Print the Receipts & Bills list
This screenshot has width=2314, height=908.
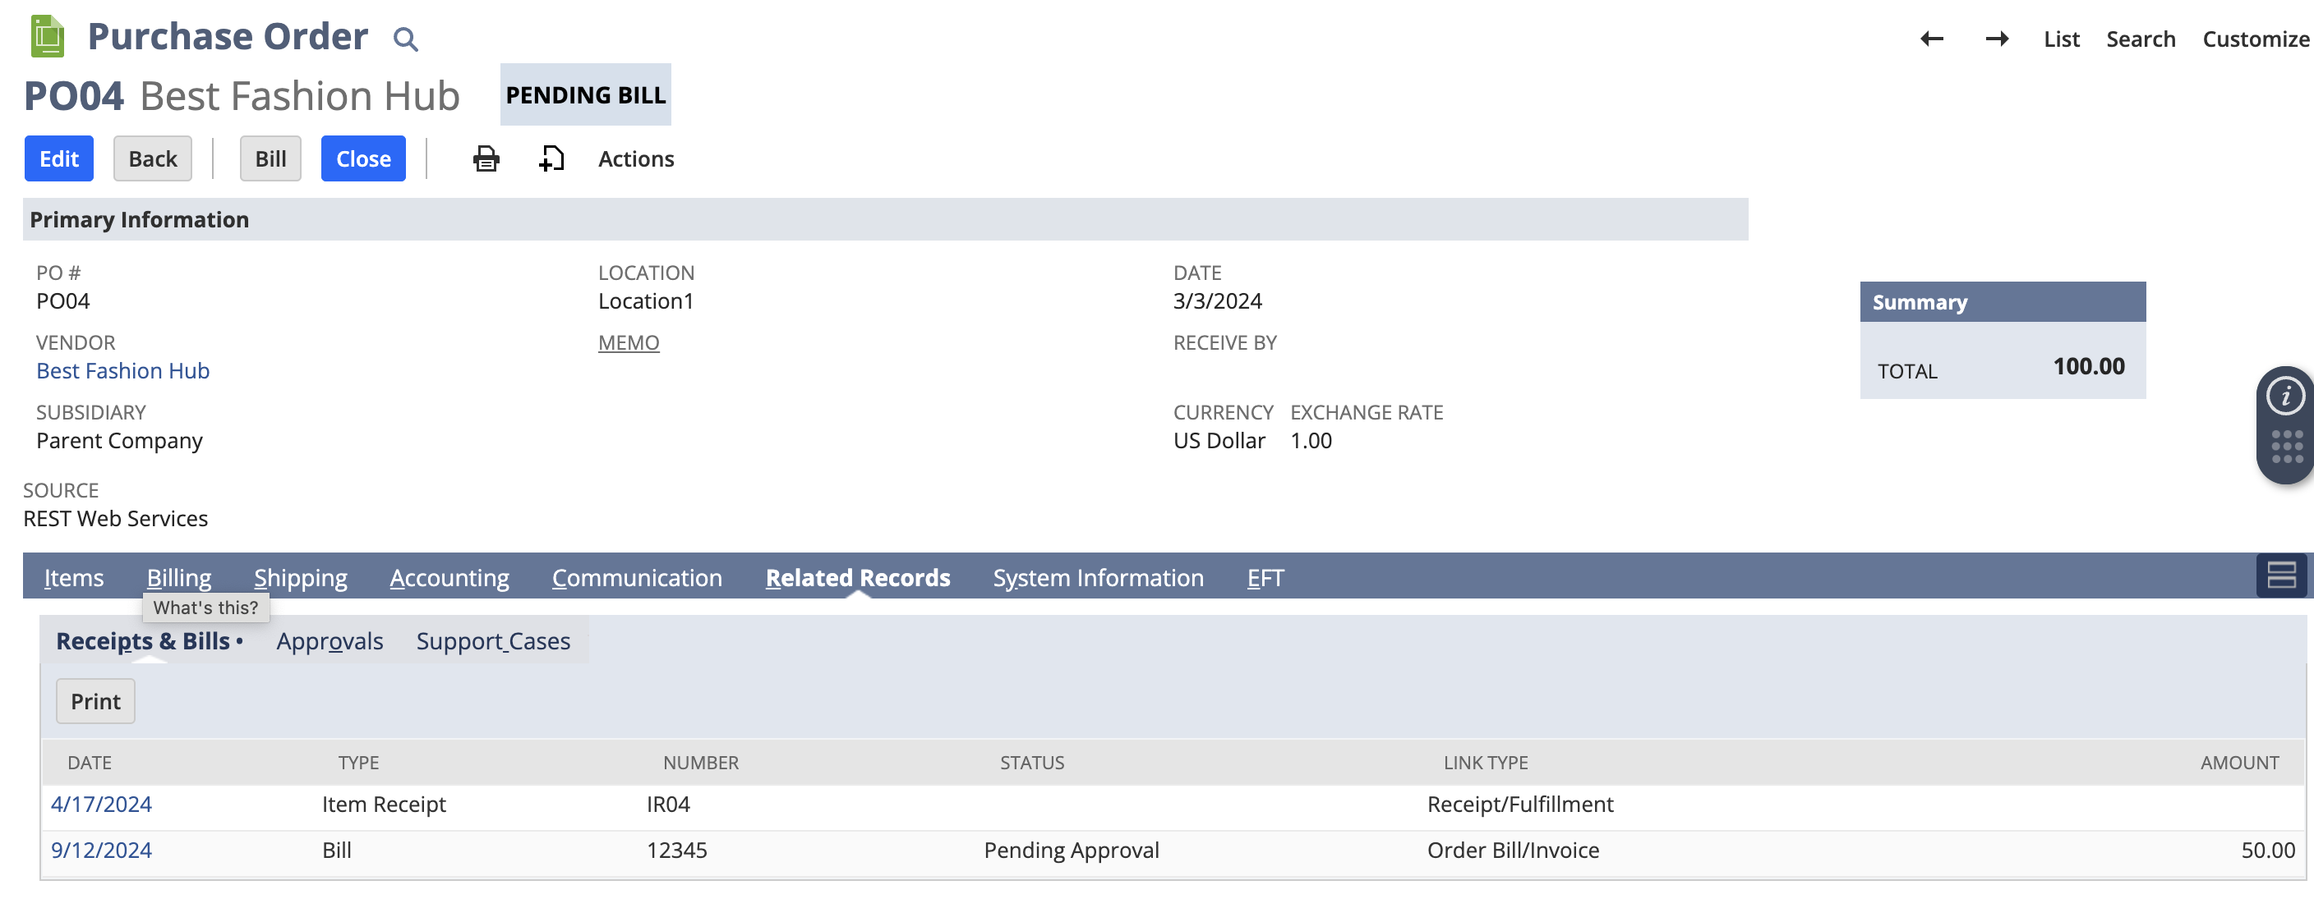tap(95, 701)
